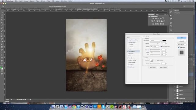The image size is (196, 110).
Task: Select the Zoom tool
Action: pos(2,63)
